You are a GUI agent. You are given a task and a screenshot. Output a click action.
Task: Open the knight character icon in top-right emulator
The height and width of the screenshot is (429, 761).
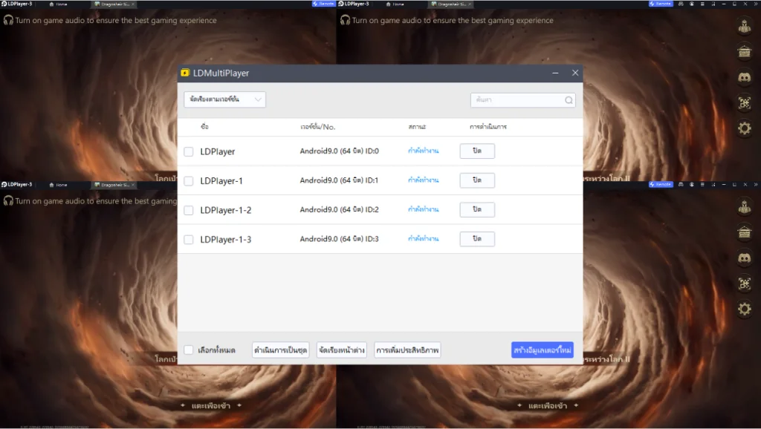[744, 25]
